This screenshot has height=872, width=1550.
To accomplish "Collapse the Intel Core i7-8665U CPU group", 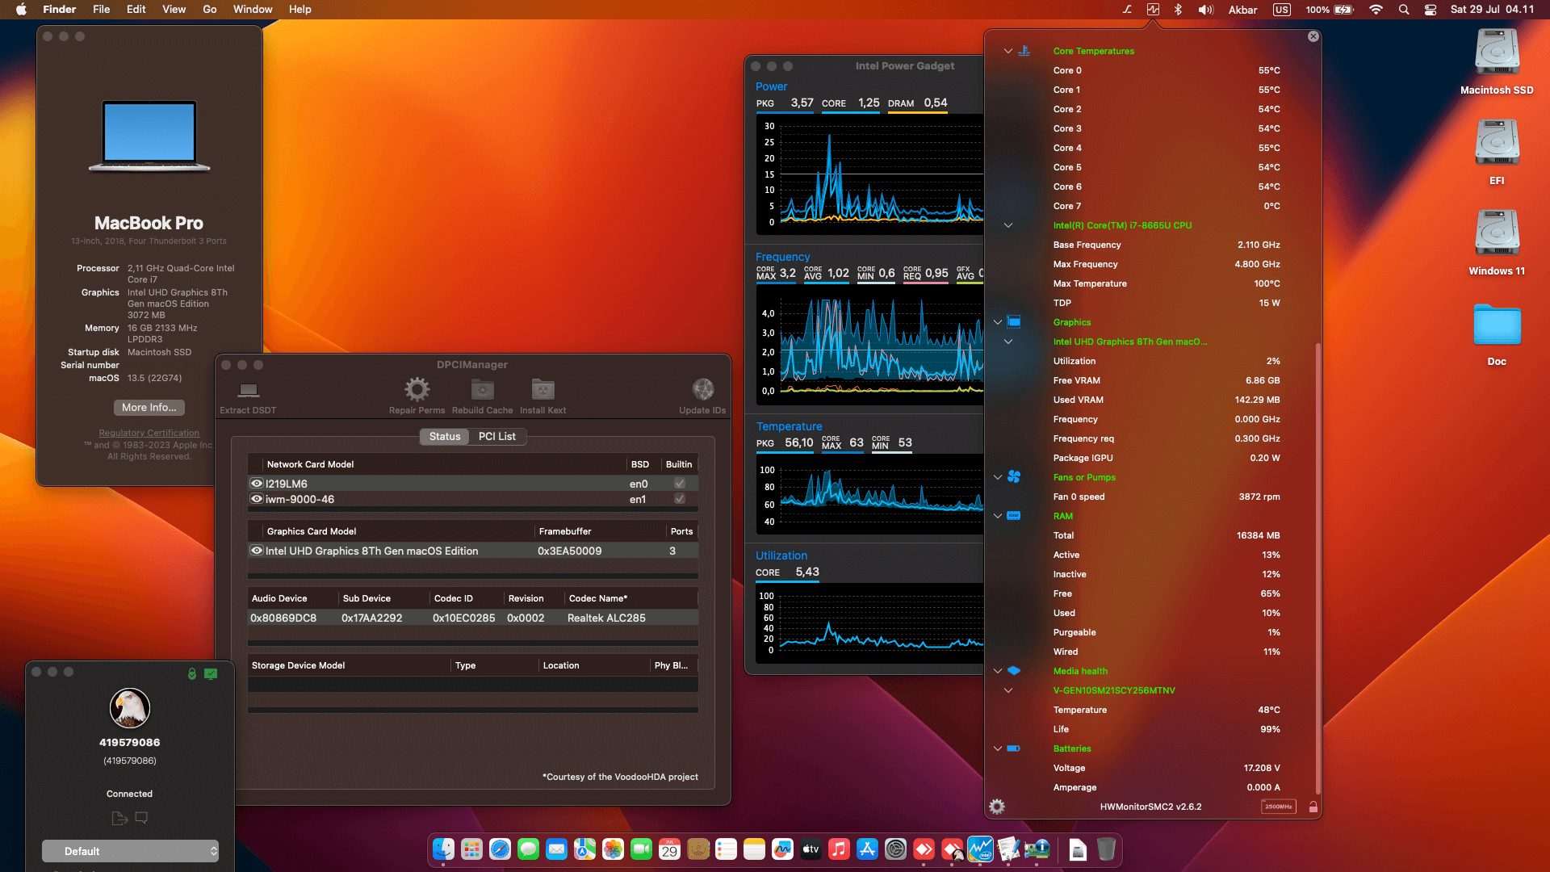I will tap(1007, 225).
